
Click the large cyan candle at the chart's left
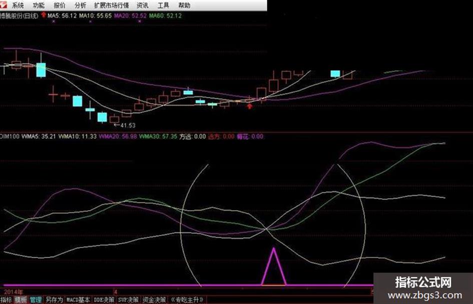tap(41, 70)
